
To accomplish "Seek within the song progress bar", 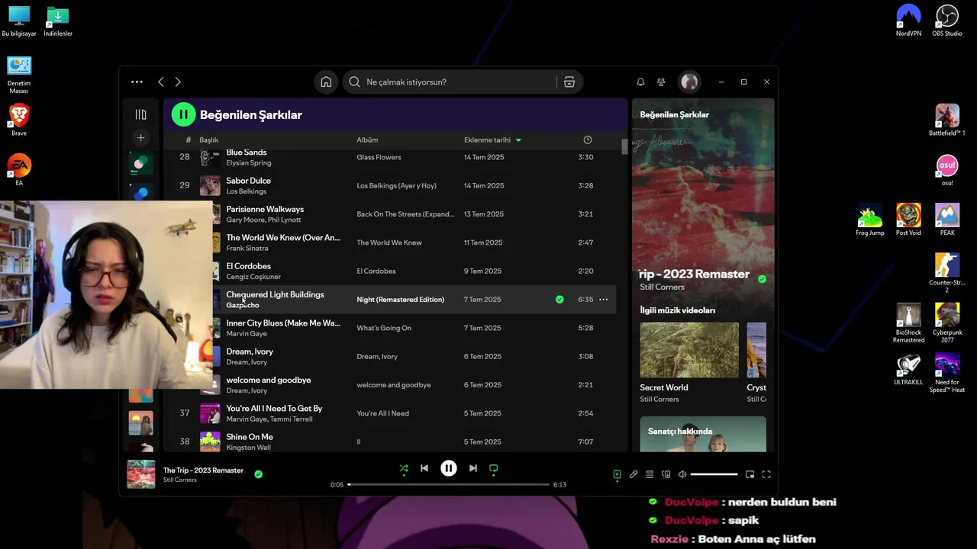I will point(449,484).
